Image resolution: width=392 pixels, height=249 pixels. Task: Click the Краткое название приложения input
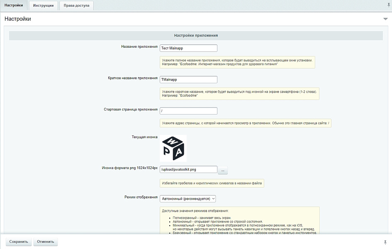coord(188,79)
